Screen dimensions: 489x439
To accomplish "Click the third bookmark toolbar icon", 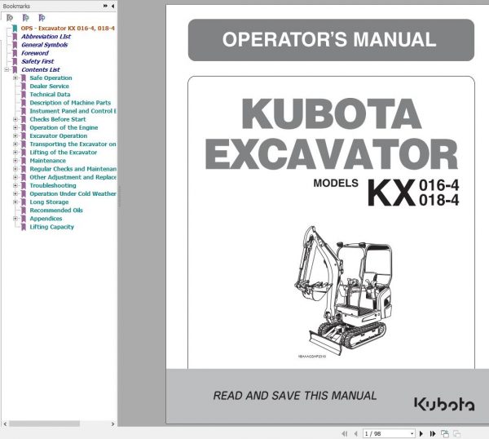I will click(x=42, y=18).
